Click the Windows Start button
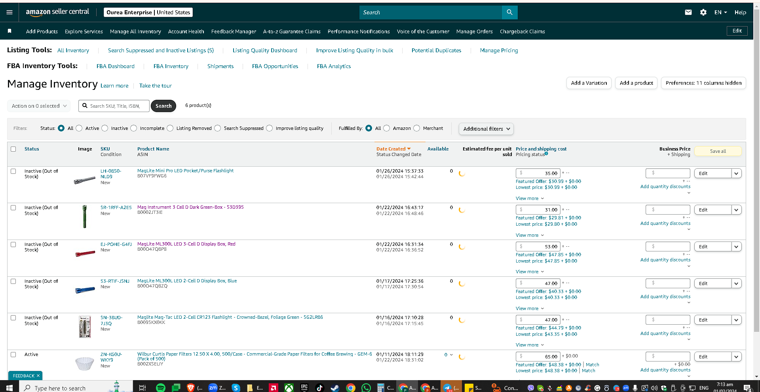 point(9,388)
